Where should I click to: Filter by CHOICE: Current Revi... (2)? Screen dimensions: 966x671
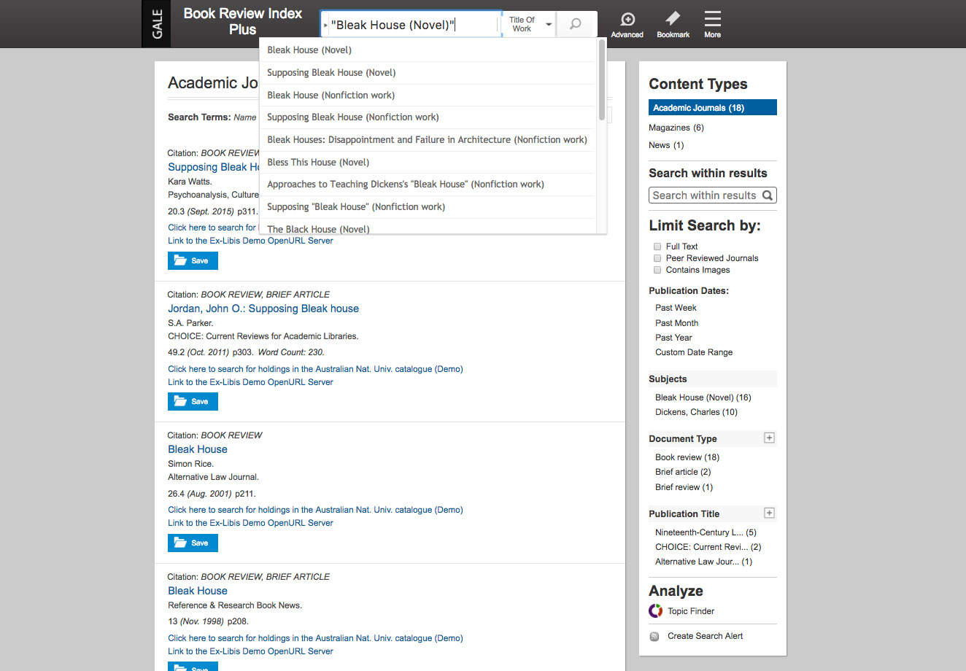tap(708, 547)
